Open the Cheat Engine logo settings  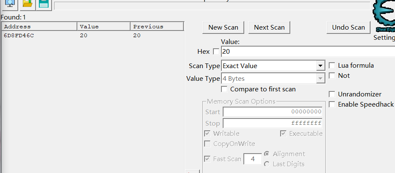pos(384,16)
